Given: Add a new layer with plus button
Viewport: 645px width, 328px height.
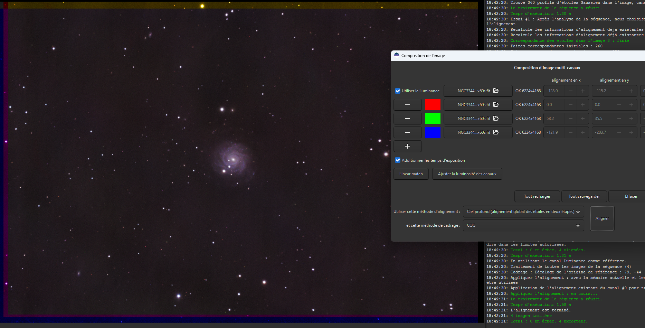Looking at the screenshot, I should (408, 146).
